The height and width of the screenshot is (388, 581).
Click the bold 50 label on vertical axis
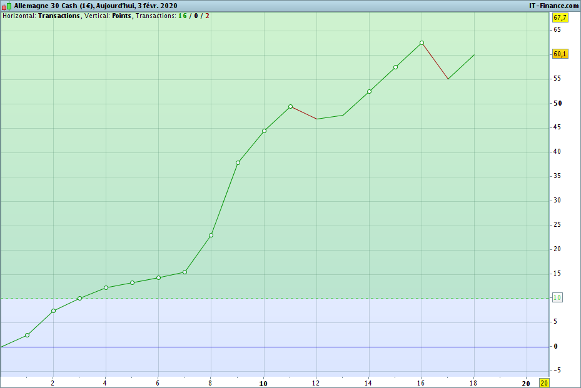tap(558, 103)
